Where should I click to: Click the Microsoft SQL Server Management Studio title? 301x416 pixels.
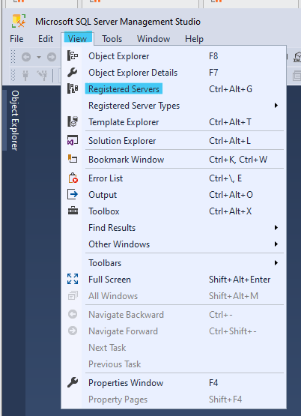118,22
